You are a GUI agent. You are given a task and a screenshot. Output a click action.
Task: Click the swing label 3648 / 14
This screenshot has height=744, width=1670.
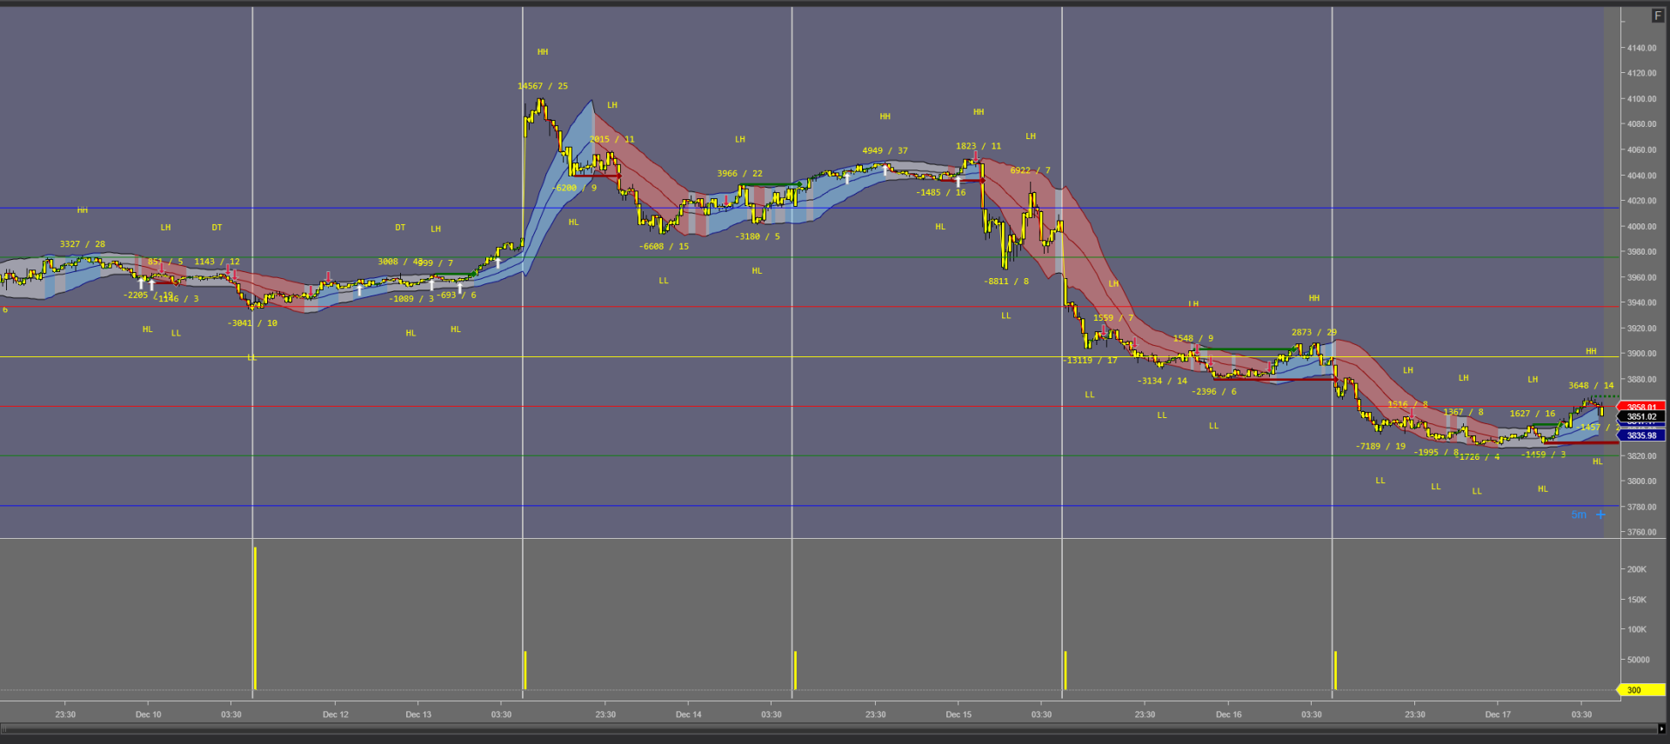coord(1591,385)
